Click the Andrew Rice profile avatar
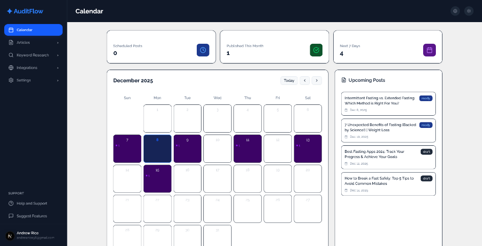The height and width of the screenshot is (246, 482). tap(10, 236)
